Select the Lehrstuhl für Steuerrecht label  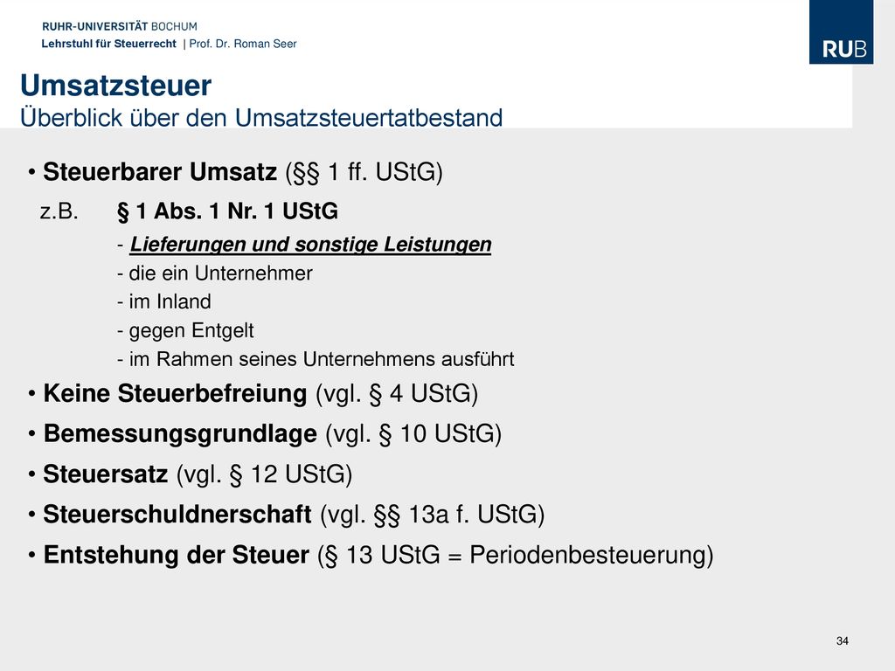pos(108,44)
